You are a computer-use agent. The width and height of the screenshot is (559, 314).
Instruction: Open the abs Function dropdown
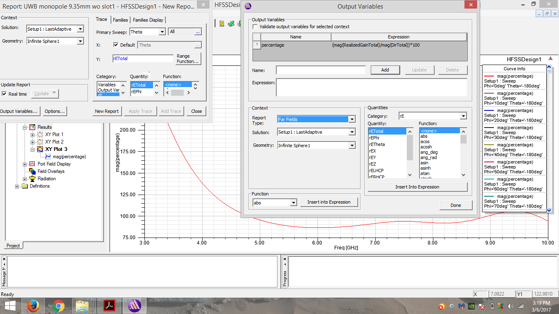(x=293, y=203)
